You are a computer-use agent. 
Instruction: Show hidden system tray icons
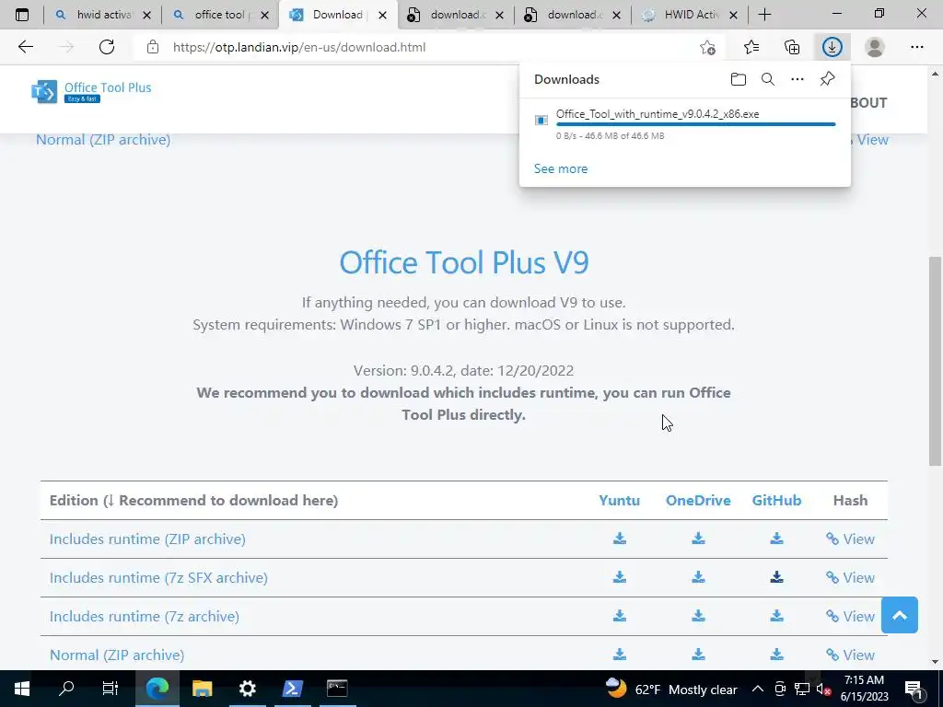[758, 689]
